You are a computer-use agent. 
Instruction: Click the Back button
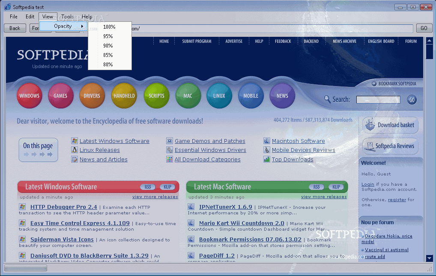point(15,28)
